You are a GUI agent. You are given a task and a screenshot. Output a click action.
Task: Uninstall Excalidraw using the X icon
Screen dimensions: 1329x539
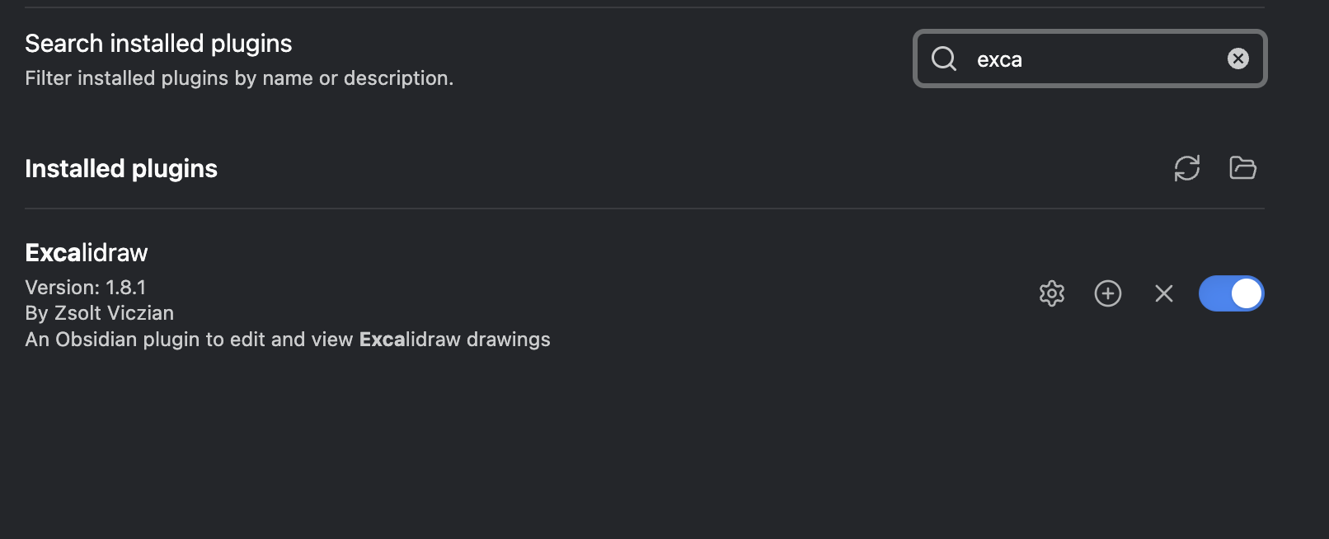1163,293
